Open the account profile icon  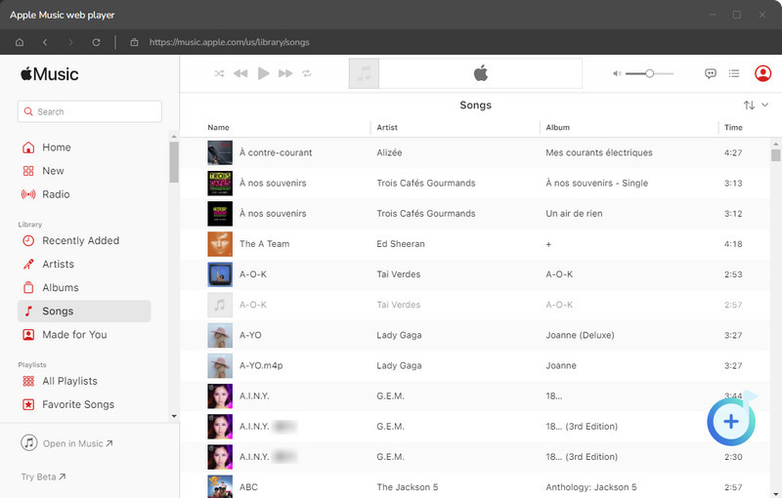tap(763, 73)
